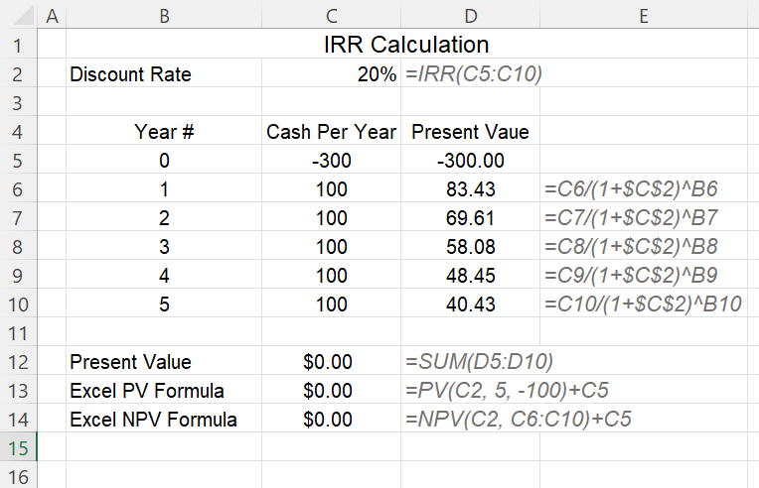Viewport: 759px width, 488px height.
Task: Select column E header
Action: [644, 15]
